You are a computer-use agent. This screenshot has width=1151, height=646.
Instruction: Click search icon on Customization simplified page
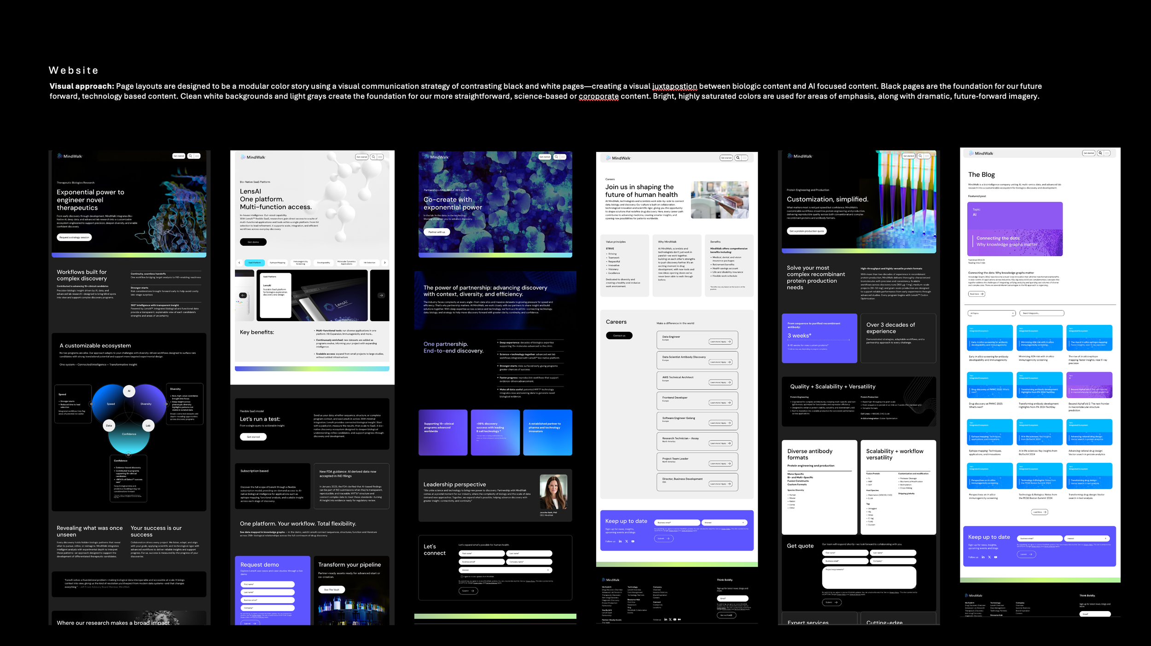[x=921, y=156]
